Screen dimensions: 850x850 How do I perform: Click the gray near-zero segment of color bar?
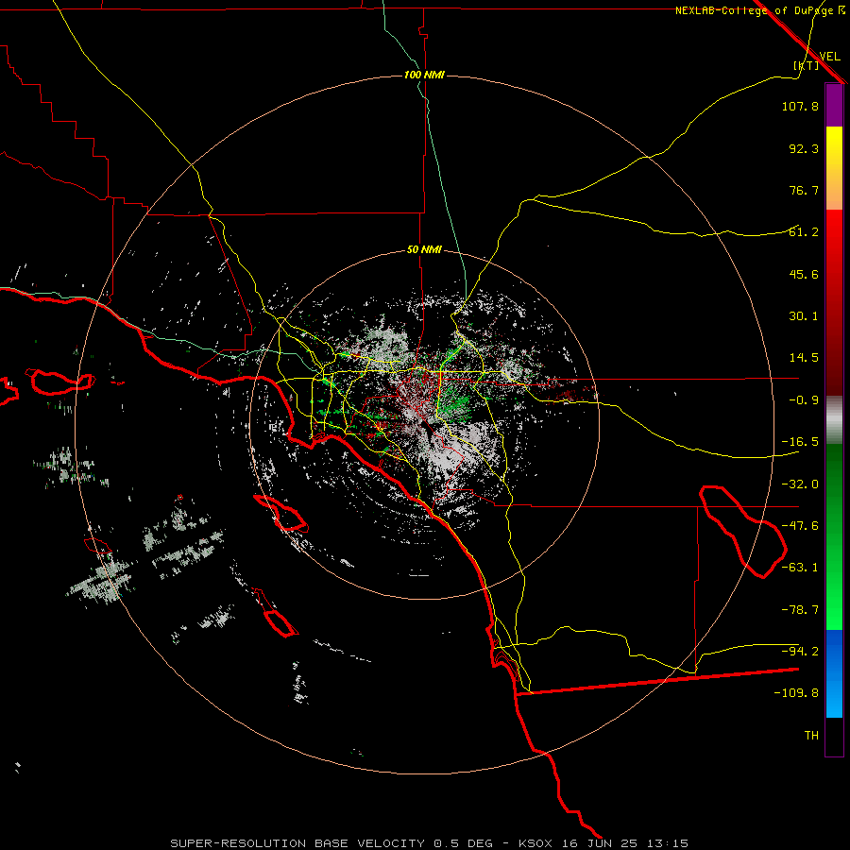[834, 420]
